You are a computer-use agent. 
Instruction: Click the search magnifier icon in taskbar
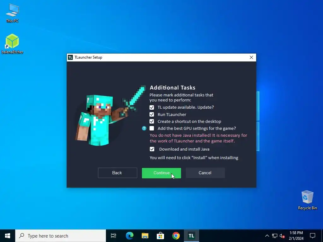pos(22,236)
